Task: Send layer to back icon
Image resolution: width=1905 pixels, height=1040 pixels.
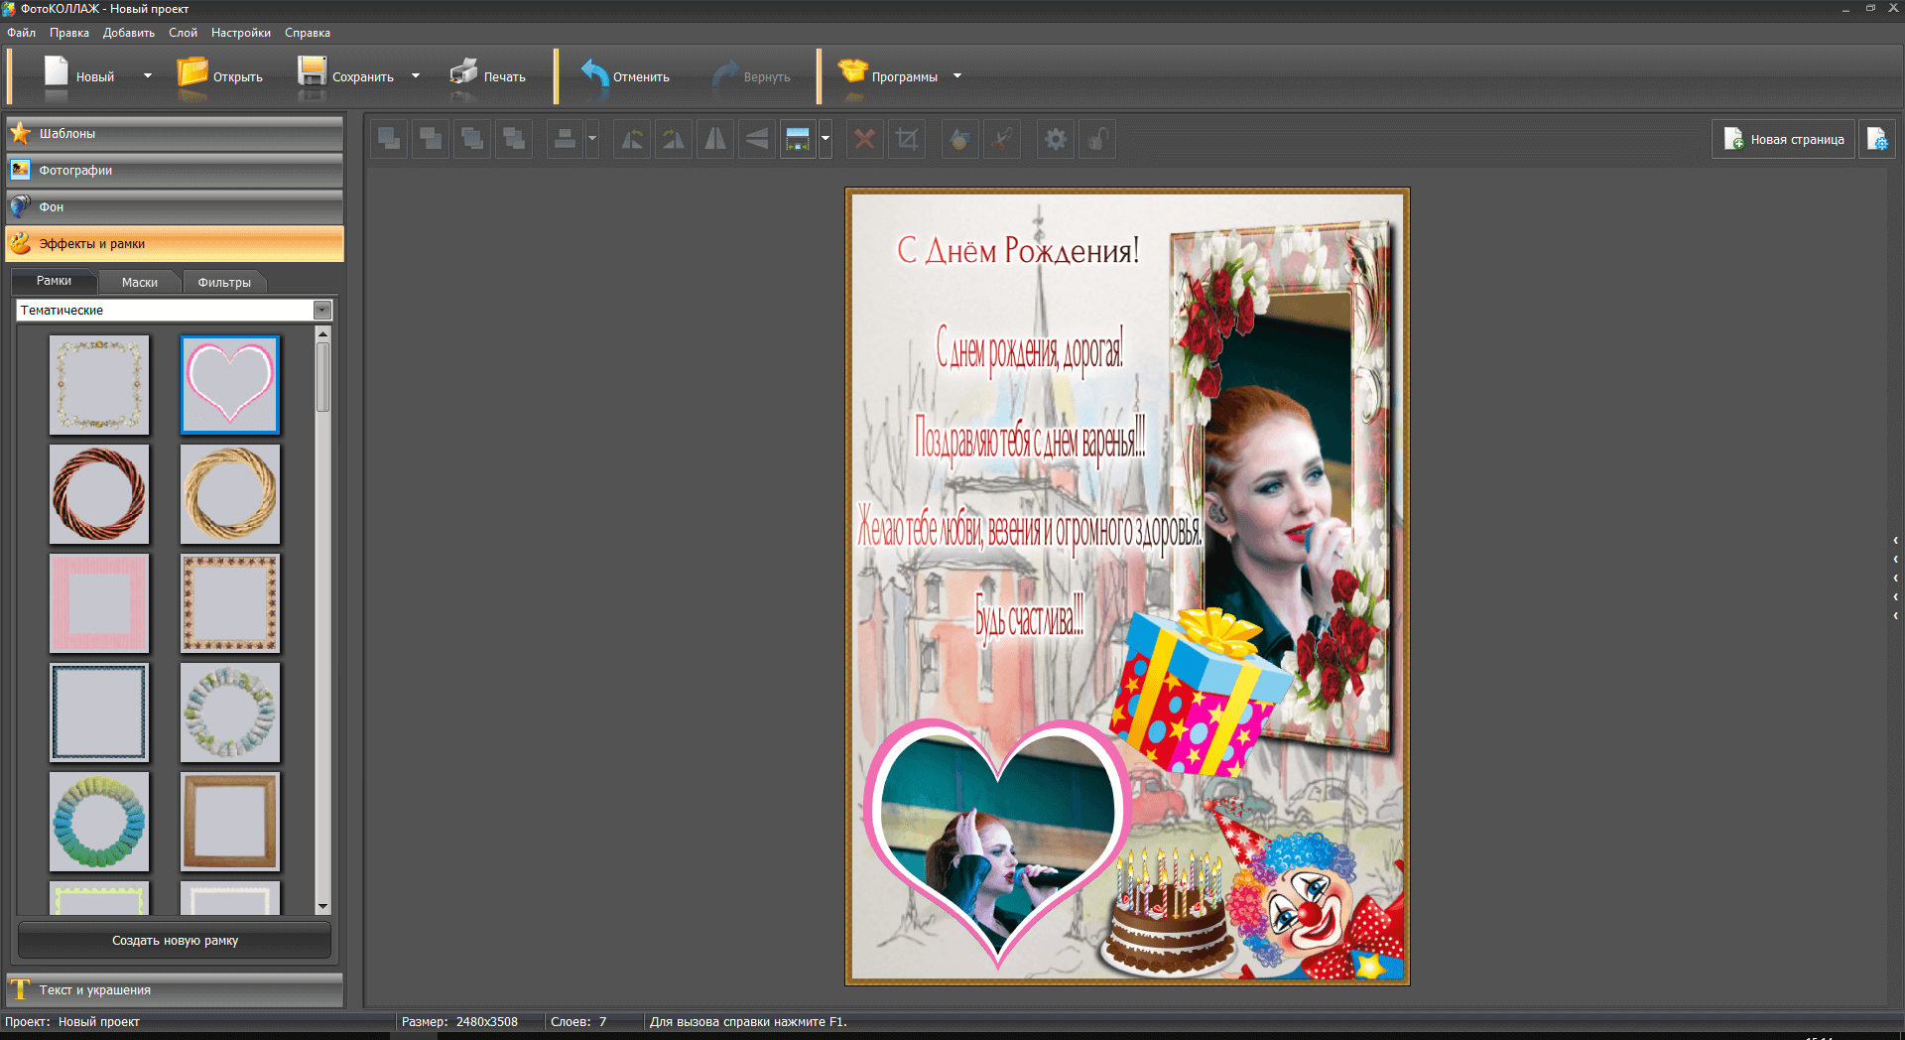Action: pyautogui.click(x=514, y=139)
